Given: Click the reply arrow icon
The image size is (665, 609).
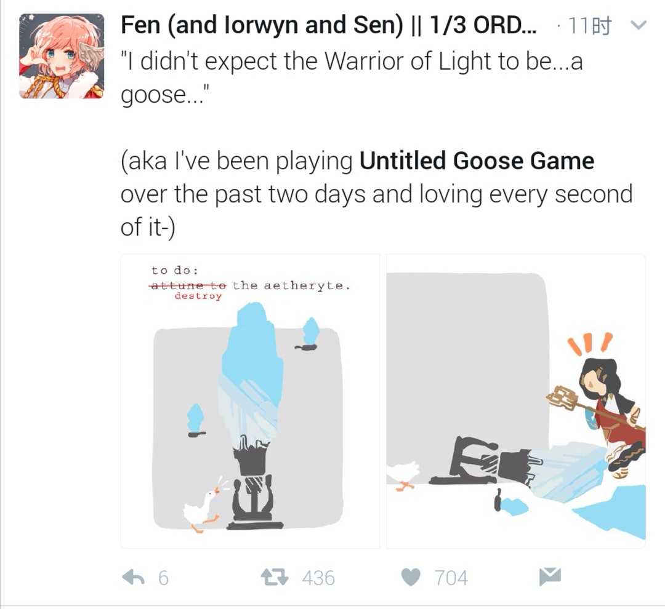Looking at the screenshot, I should 133,577.
